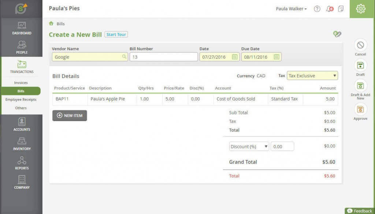
Task: Open the Employee Receipts section
Action: [22, 99]
